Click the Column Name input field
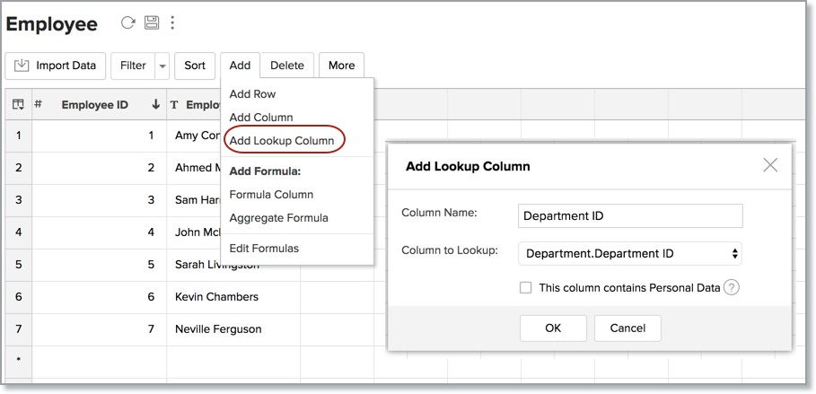Viewport: 816px width, 394px height. pos(630,216)
